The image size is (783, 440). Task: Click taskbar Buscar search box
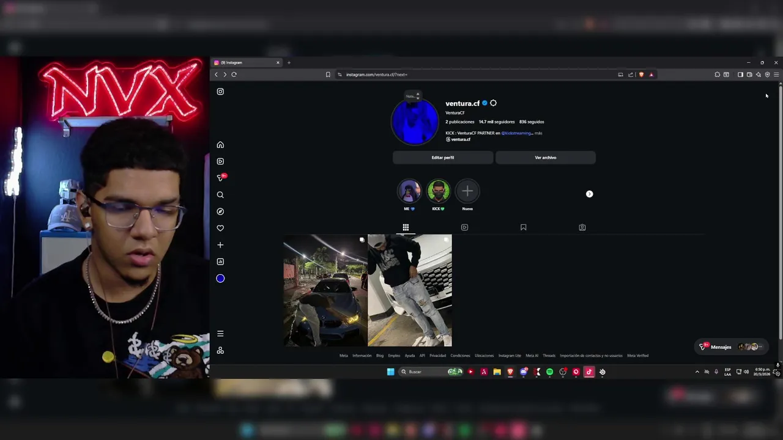coord(432,372)
